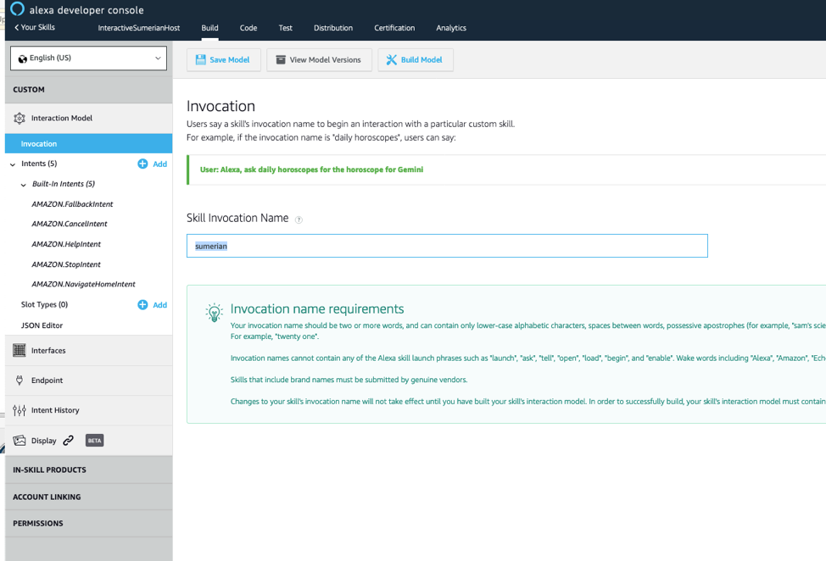
Task: Open the Display section
Action: [88, 441]
